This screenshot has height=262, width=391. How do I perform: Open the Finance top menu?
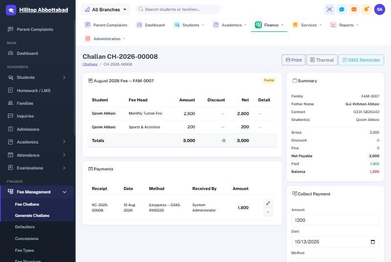tap(269, 25)
